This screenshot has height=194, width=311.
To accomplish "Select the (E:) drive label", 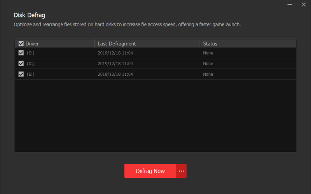I will pyautogui.click(x=31, y=74).
